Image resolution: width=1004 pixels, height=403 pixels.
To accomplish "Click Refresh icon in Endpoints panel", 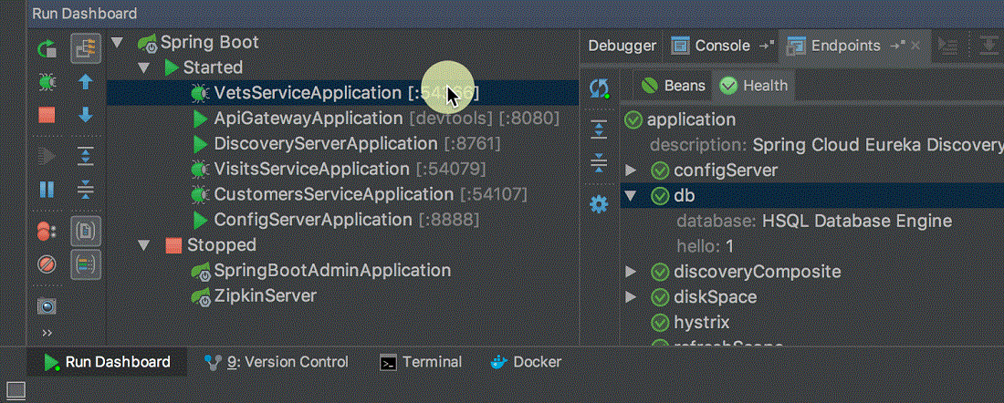I will [x=599, y=88].
